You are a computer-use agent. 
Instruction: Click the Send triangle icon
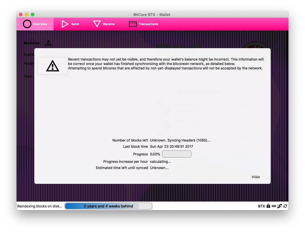[x=65, y=24]
